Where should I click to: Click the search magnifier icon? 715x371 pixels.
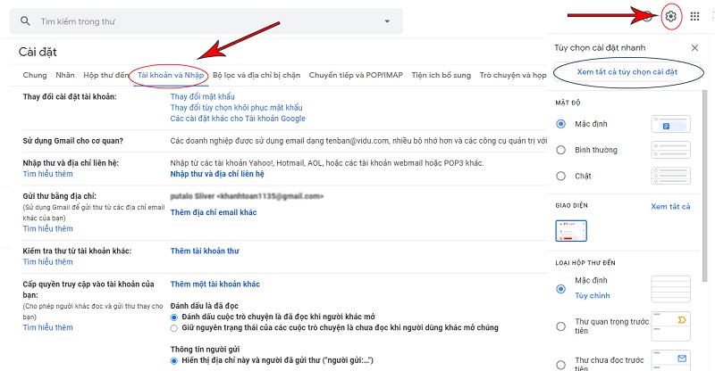pos(26,21)
